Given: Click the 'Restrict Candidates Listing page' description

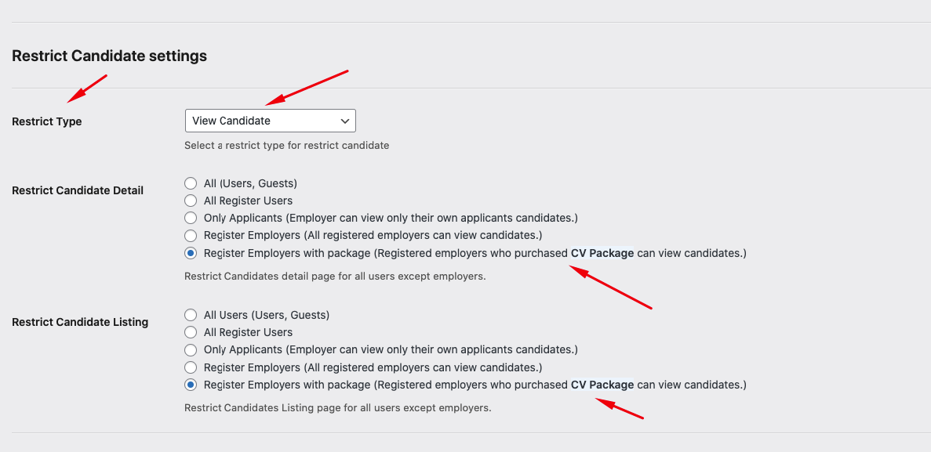Looking at the screenshot, I should pyautogui.click(x=337, y=407).
